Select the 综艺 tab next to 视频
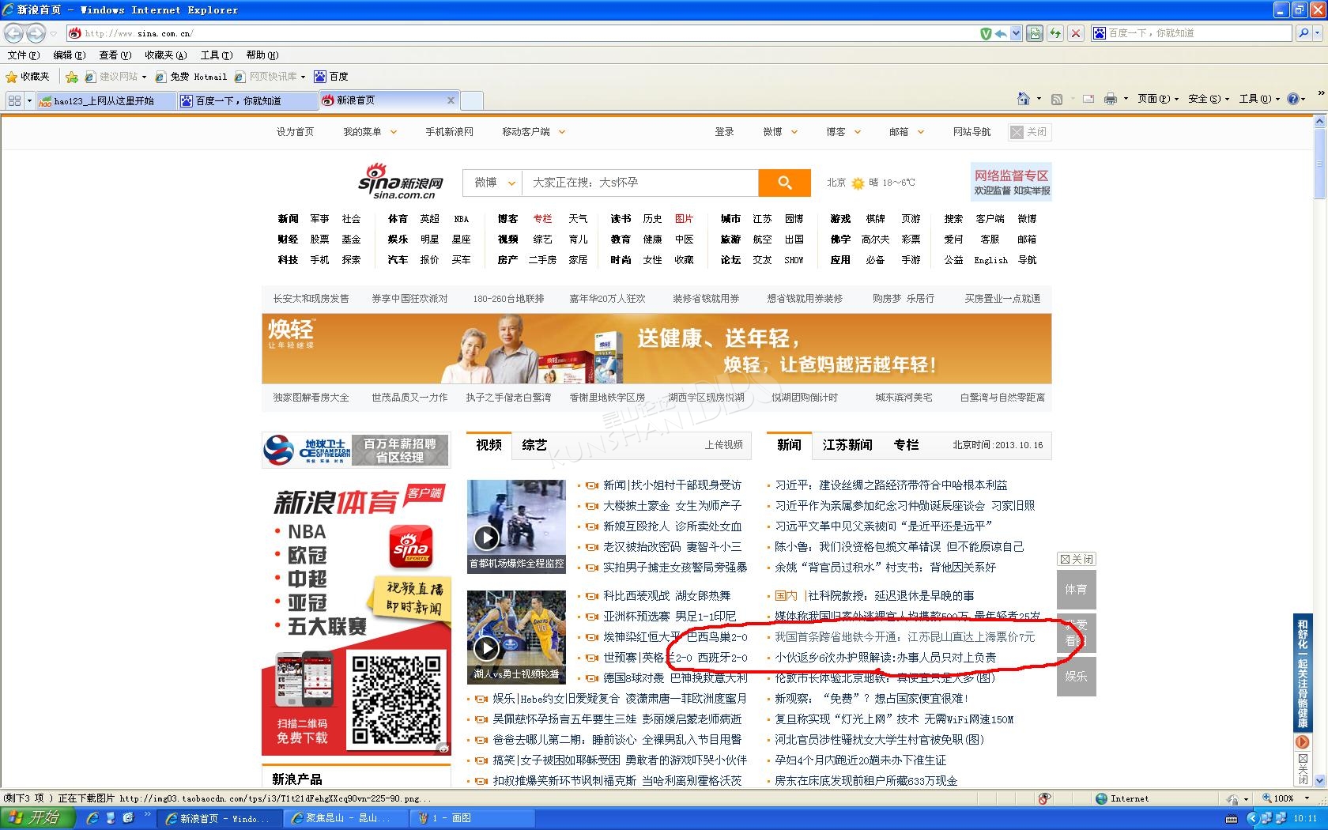This screenshot has height=830, width=1328. point(534,445)
